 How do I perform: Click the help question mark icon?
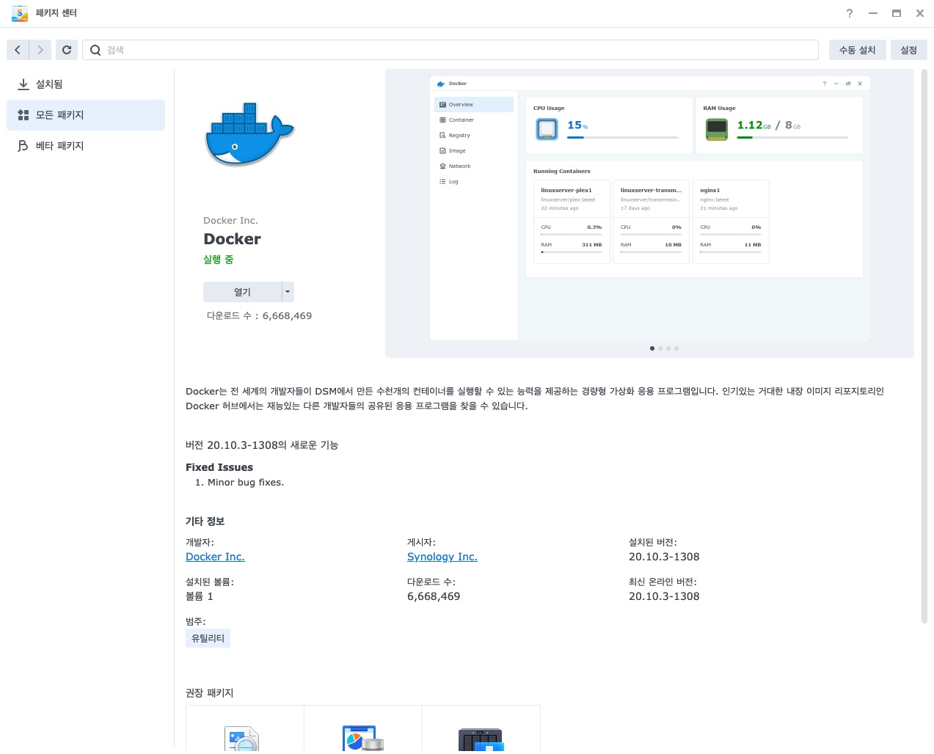coord(850,13)
